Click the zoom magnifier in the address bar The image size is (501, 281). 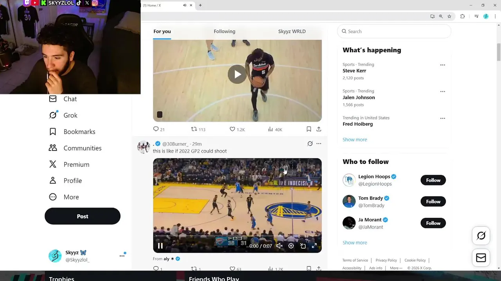(x=441, y=16)
